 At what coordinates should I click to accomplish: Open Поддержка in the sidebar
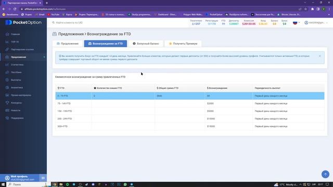pyautogui.click(x=17, y=118)
